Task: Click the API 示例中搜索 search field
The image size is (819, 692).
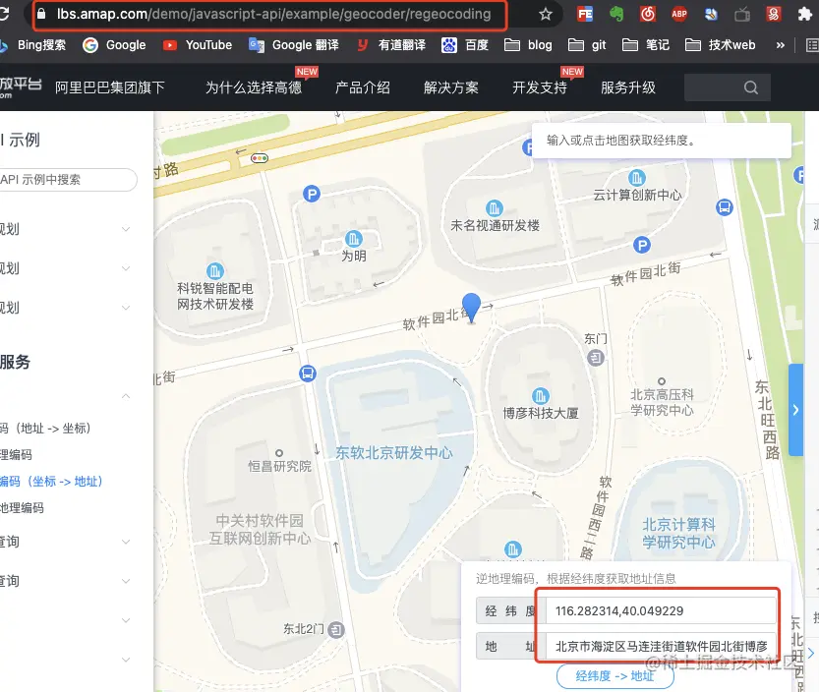Action: (68, 180)
